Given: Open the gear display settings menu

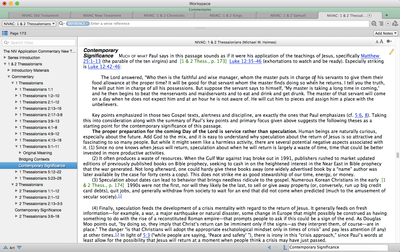Looking at the screenshot, I should tap(389, 42).
